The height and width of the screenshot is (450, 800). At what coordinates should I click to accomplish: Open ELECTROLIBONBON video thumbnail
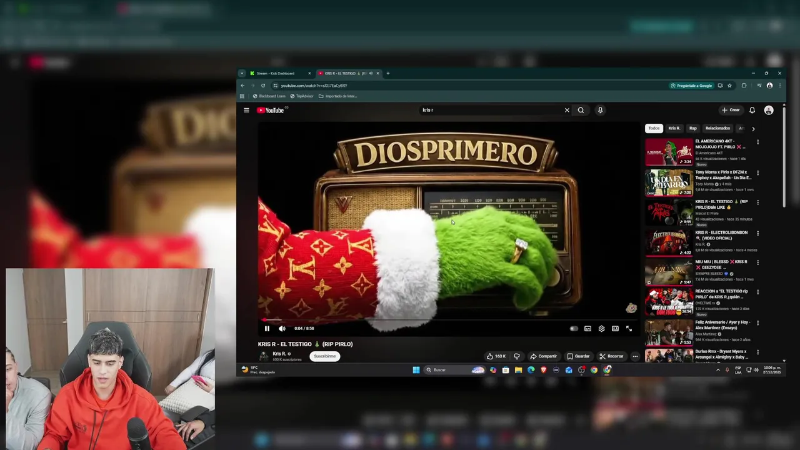pos(669,242)
